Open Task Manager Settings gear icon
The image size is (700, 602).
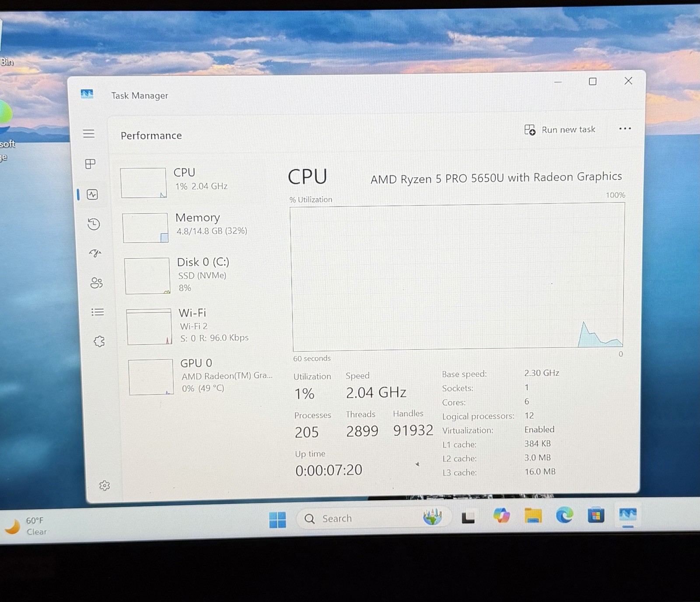[x=104, y=486]
